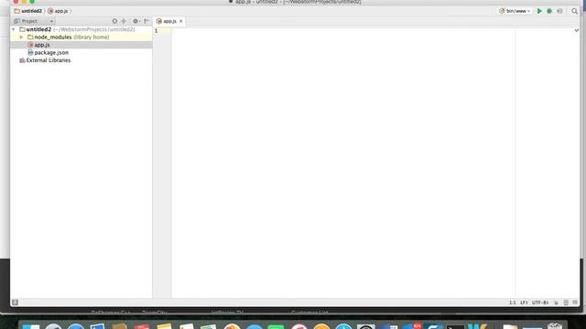586x329 pixels.
Task: Click the scroll-from-source target icon in Project panel
Action: click(x=114, y=21)
